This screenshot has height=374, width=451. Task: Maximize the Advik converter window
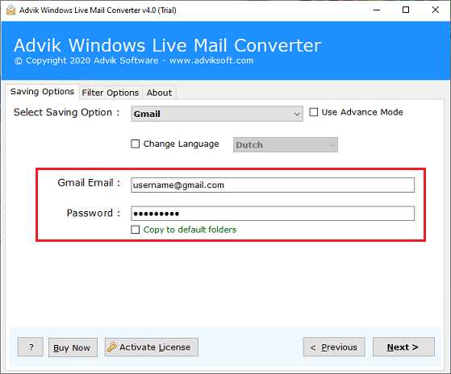coord(406,10)
